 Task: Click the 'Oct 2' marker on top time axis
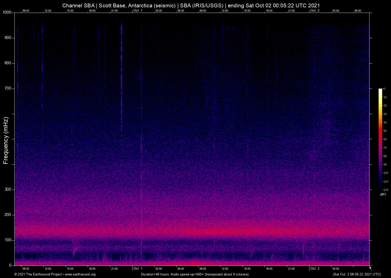[315, 11]
